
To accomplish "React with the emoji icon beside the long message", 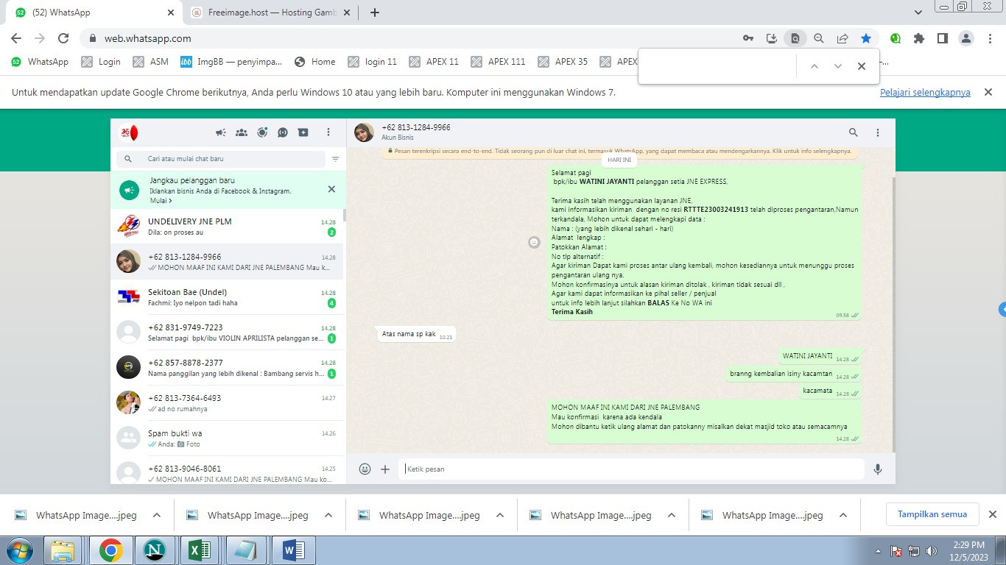I will tap(535, 242).
